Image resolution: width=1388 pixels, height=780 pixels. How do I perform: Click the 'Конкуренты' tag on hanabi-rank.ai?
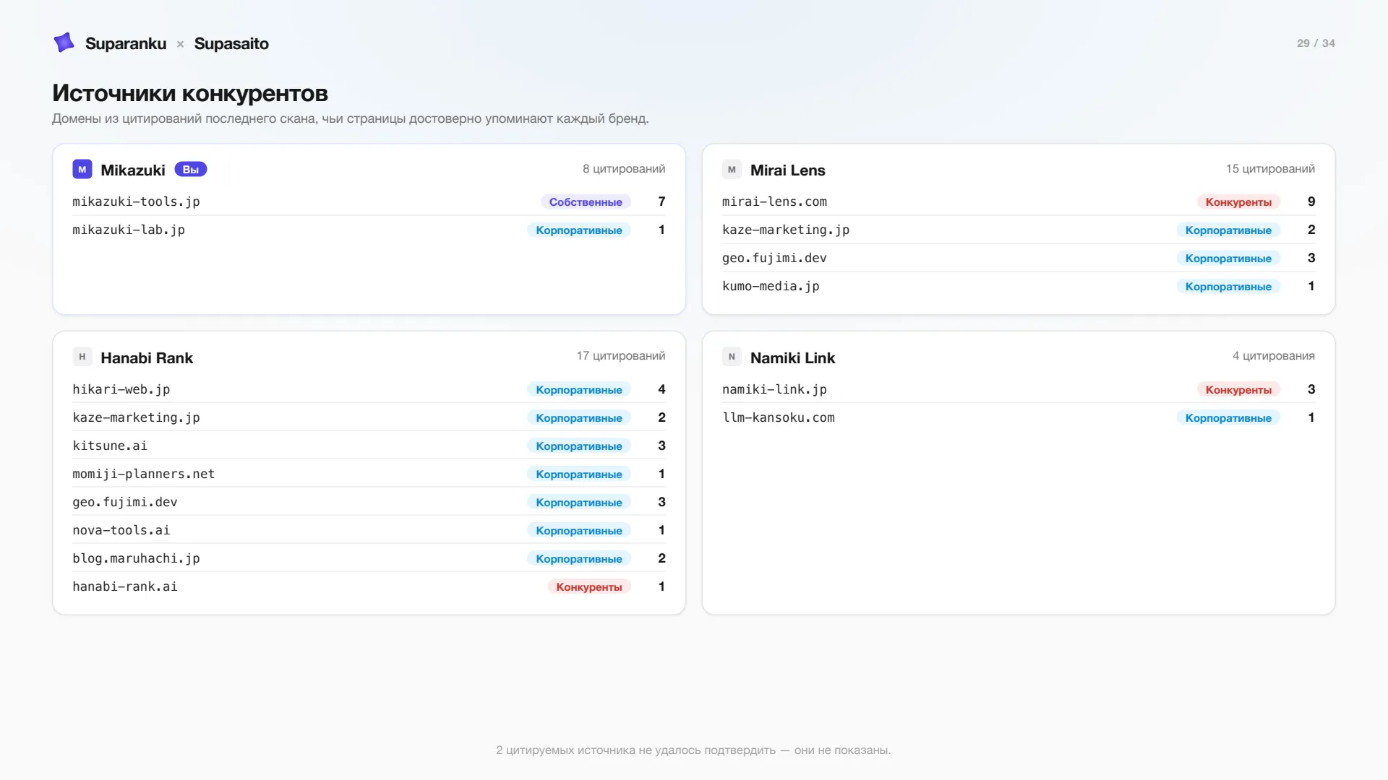click(x=589, y=587)
